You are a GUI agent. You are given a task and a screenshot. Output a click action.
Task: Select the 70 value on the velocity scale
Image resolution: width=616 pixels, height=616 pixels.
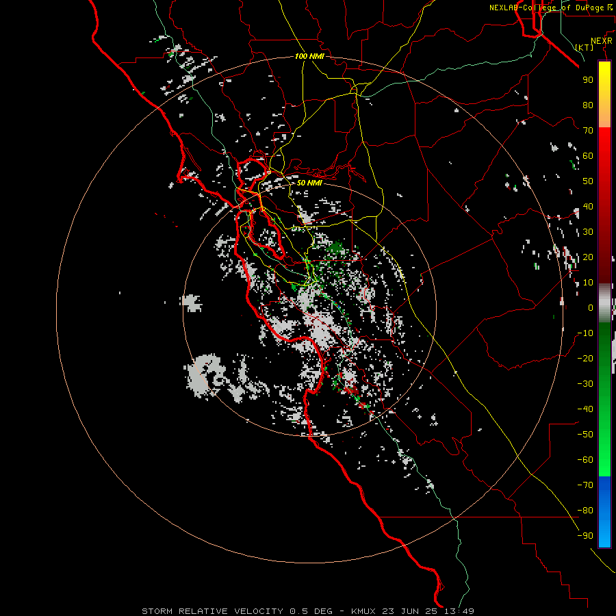tap(588, 131)
